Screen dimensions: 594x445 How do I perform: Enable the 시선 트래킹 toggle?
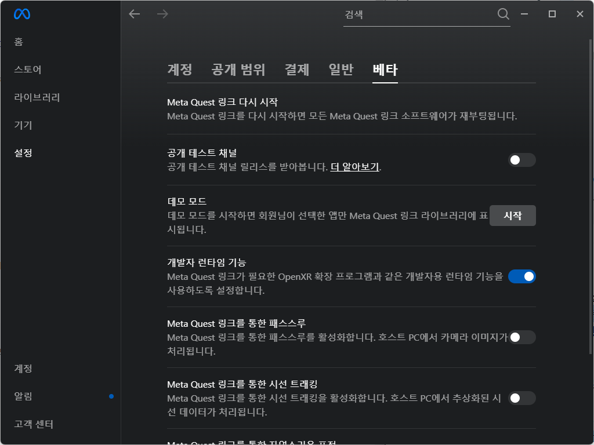[521, 398]
